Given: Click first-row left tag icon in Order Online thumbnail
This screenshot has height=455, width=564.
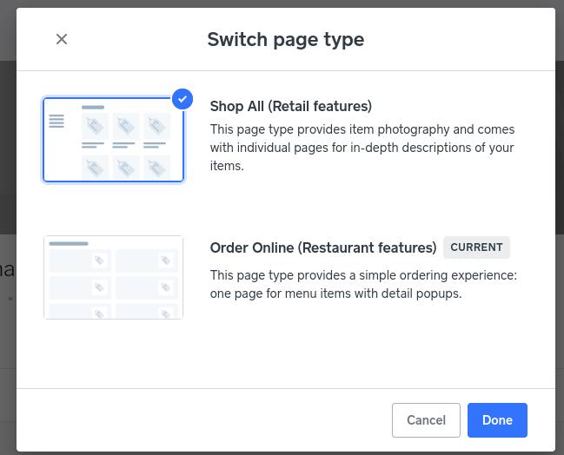Looking at the screenshot, I should 100,260.
